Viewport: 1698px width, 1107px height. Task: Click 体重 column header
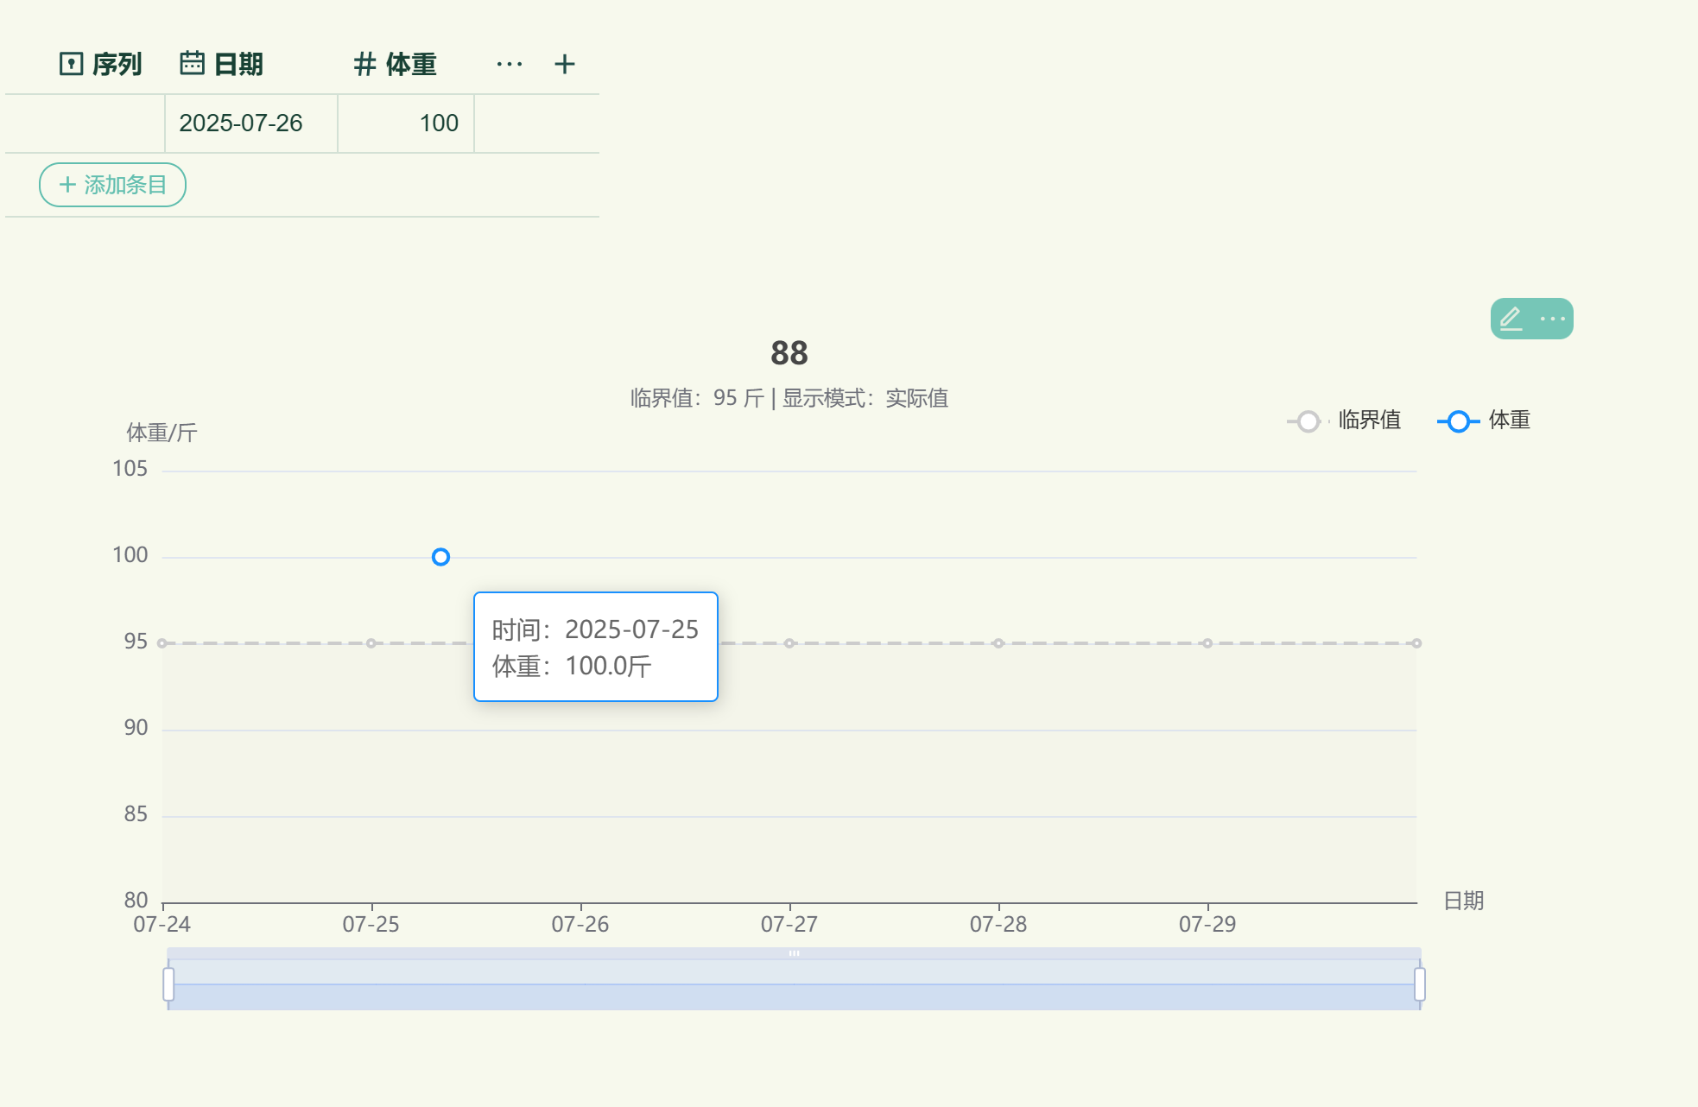pos(410,64)
